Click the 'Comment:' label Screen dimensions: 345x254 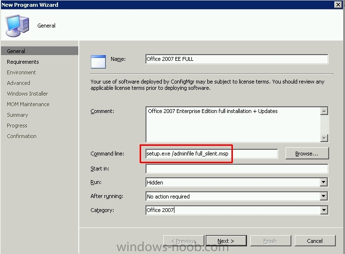[102, 111]
